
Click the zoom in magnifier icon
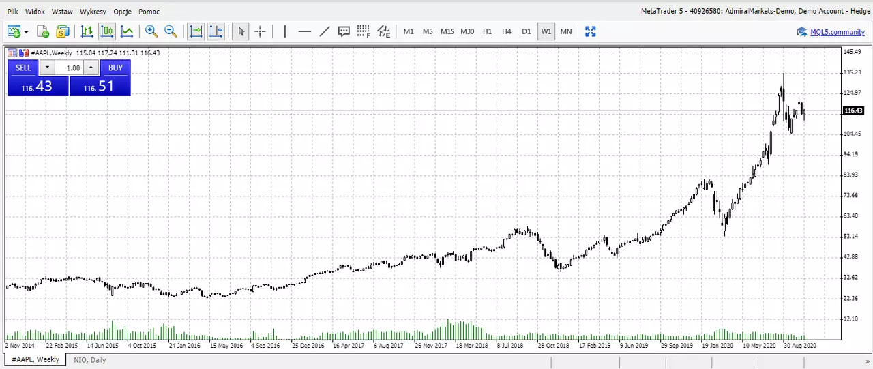coord(151,31)
